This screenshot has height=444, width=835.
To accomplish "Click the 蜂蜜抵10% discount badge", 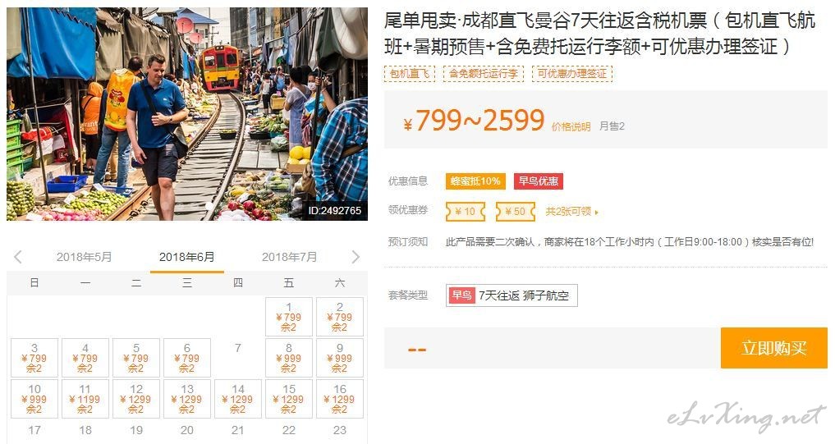I will pyautogui.click(x=475, y=181).
